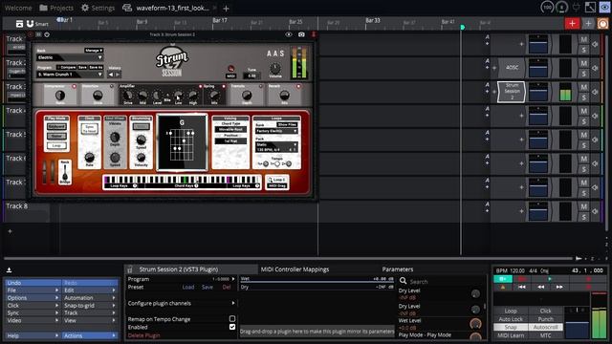The width and height of the screenshot is (612, 344).
Task: Click the orange warning triangle in transport
Action: [x=503, y=287]
